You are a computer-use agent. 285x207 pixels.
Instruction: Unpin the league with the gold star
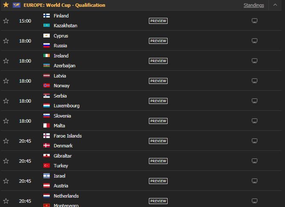click(x=6, y=5)
